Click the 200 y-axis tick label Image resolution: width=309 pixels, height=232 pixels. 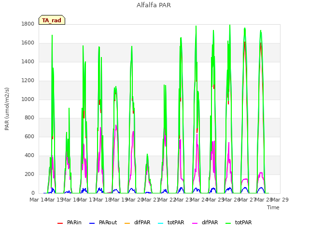pyautogui.click(x=29, y=174)
